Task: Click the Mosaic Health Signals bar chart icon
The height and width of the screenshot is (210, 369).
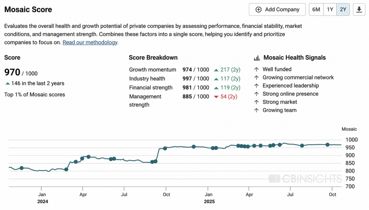Action: pos(257,58)
